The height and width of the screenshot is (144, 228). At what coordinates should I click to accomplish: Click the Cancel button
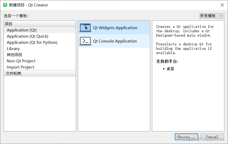212,137
